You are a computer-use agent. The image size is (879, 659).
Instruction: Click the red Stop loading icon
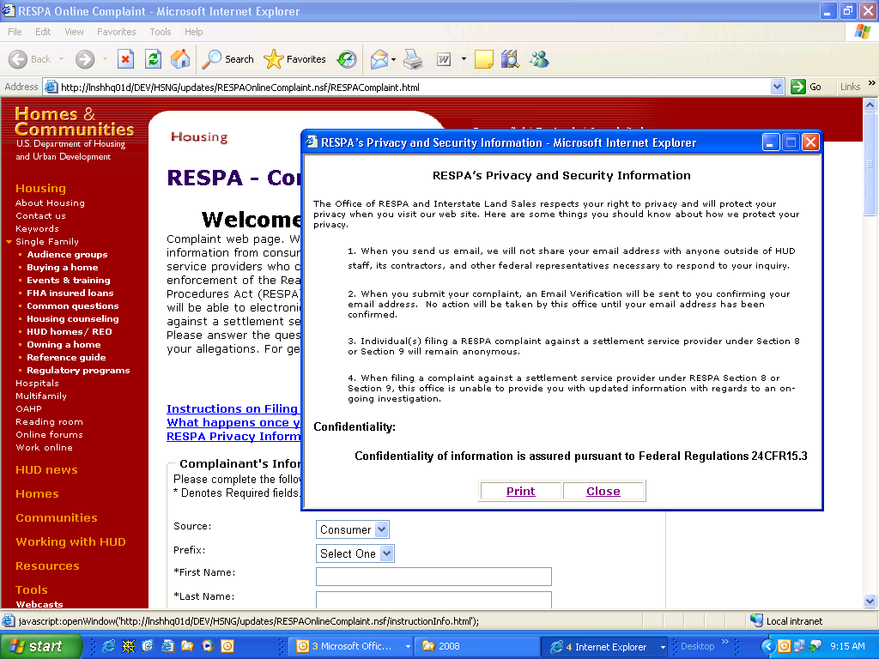125,59
